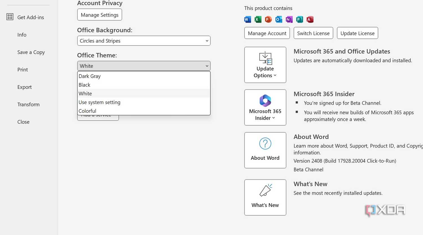
Task: Click the About Word heading text
Action: pyautogui.click(x=311, y=137)
